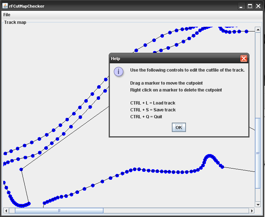This screenshot has height=217, width=265.
Task: Select the isolated cutpoint marker at the track corner
Action: (x=21, y=169)
